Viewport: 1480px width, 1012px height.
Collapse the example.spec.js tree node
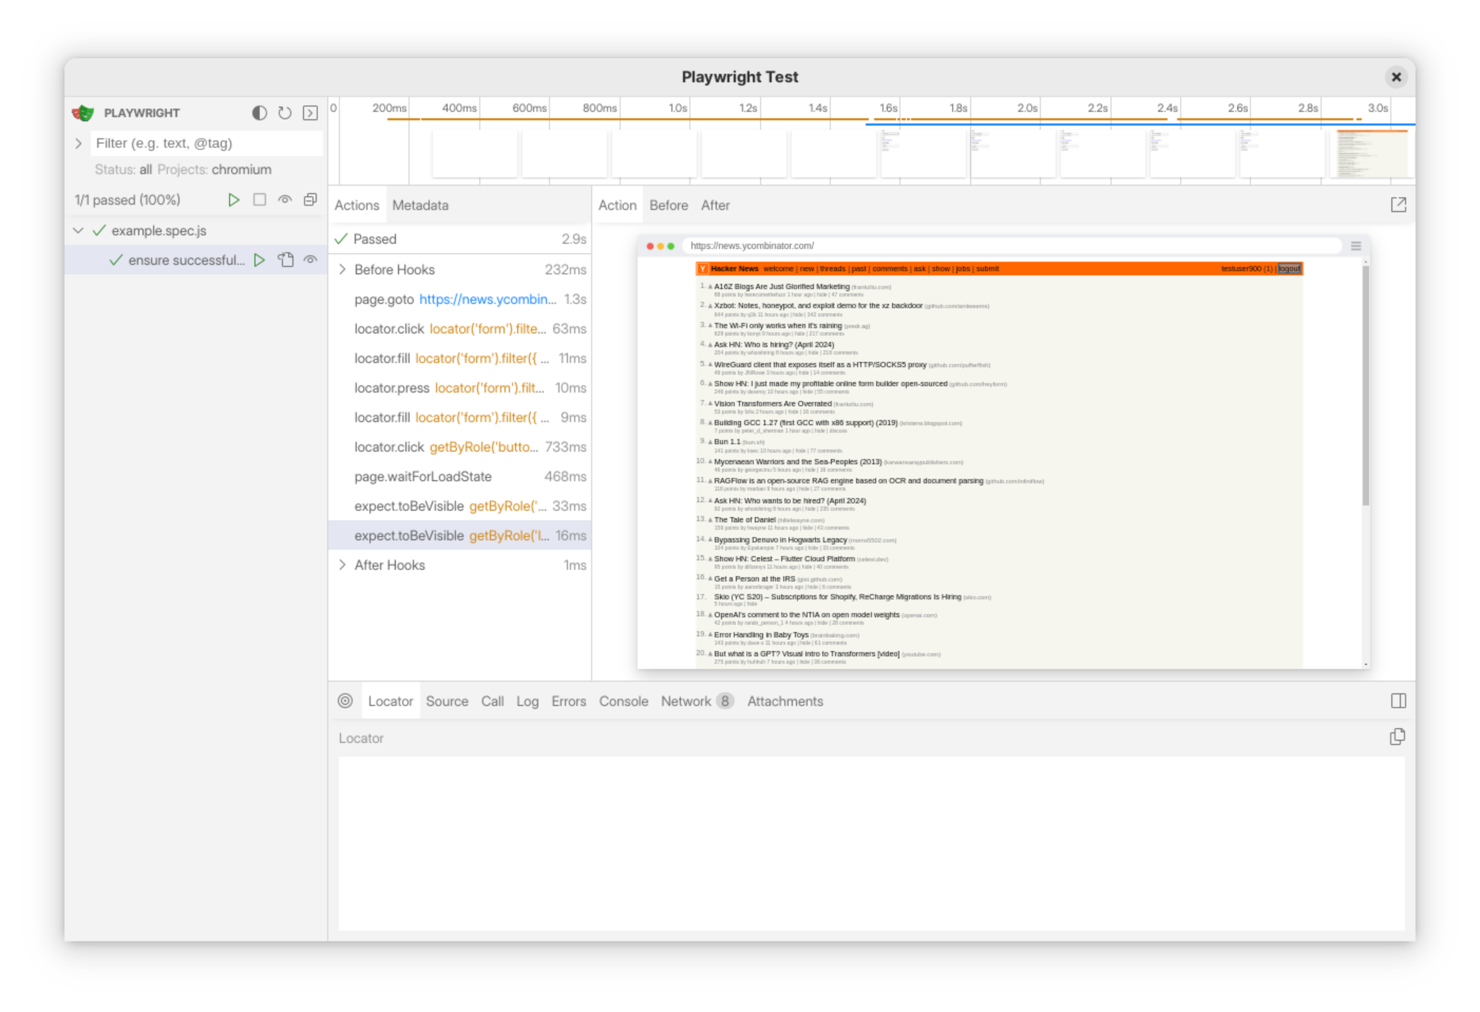(78, 231)
